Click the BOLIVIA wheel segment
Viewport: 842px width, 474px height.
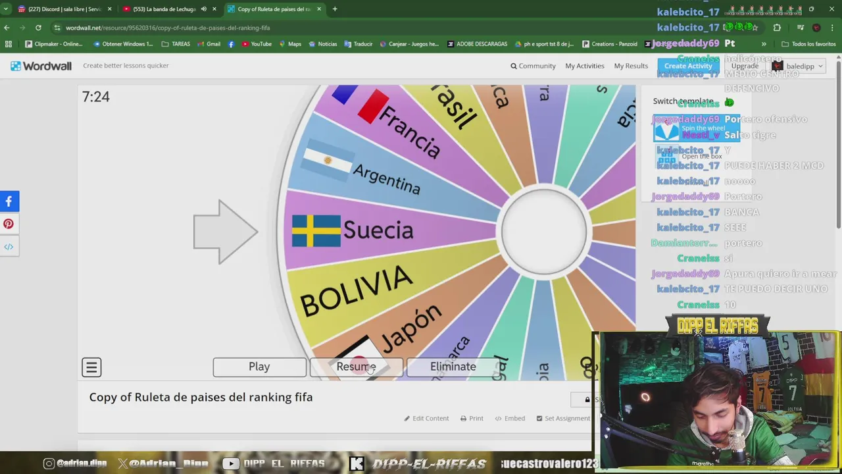point(358,290)
